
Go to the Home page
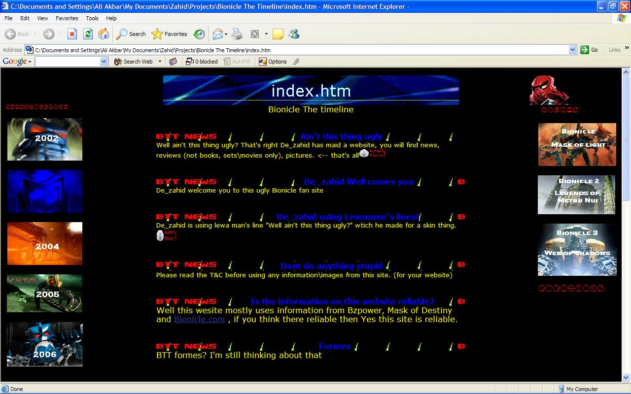coord(104,34)
